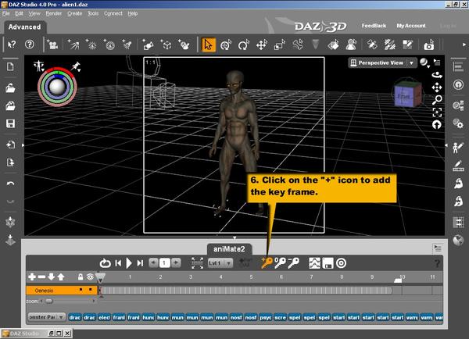Expand the right side pane arrow

[446, 145]
